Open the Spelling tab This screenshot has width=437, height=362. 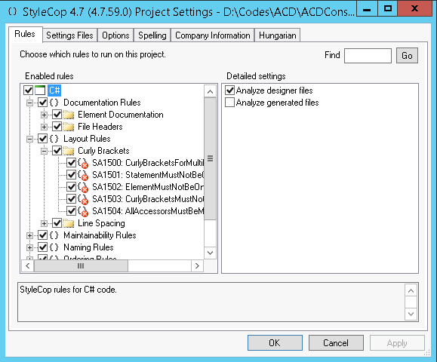pyautogui.click(x=152, y=35)
